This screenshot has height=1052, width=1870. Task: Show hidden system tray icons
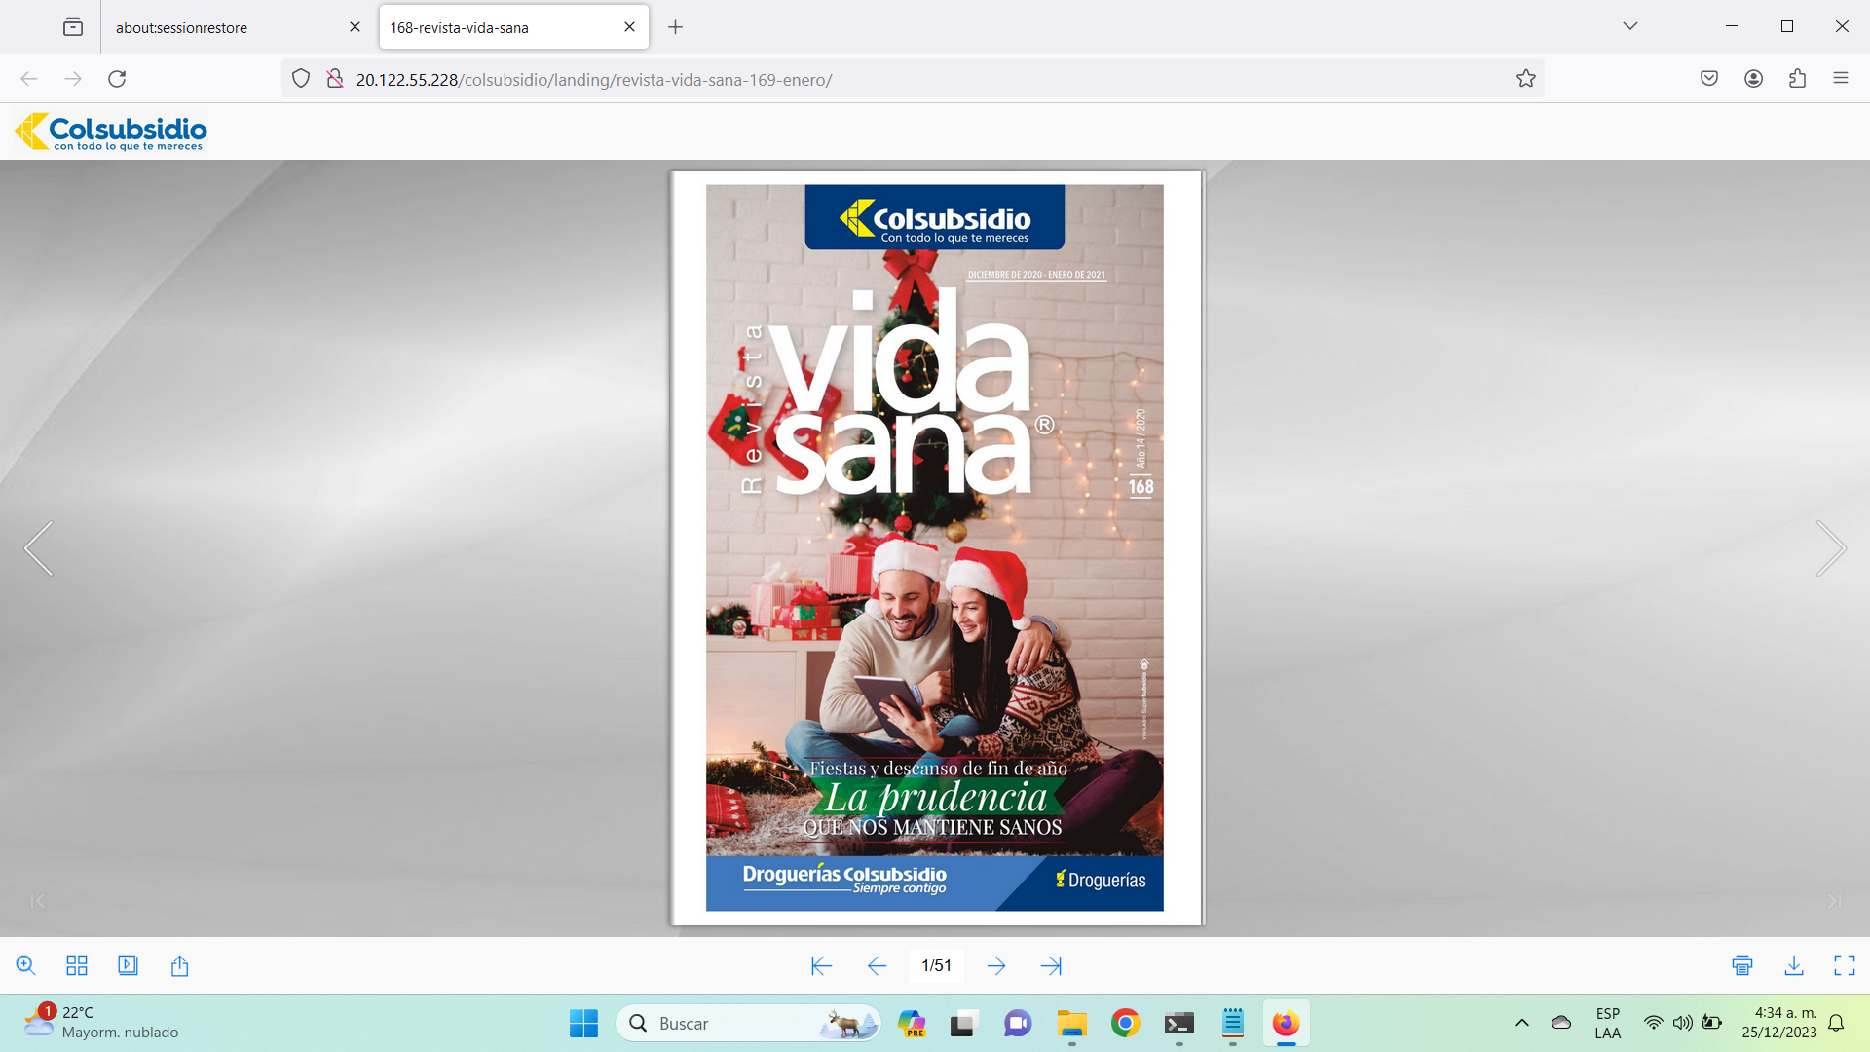pos(1521,1023)
